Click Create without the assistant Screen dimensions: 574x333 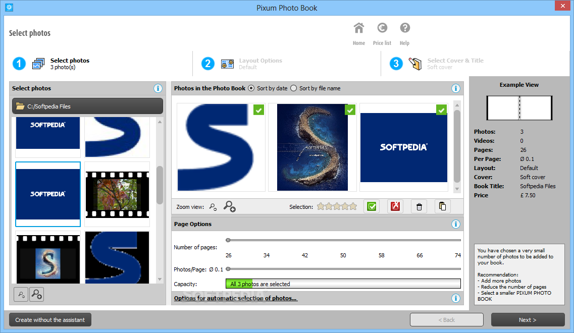50,320
